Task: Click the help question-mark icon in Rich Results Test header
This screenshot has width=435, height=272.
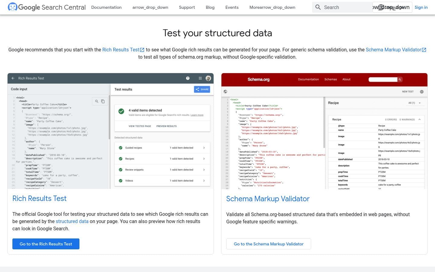Action: pyautogui.click(x=188, y=78)
